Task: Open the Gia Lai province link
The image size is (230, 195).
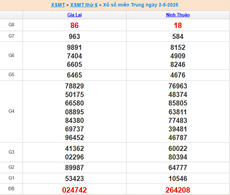Action: point(75,15)
